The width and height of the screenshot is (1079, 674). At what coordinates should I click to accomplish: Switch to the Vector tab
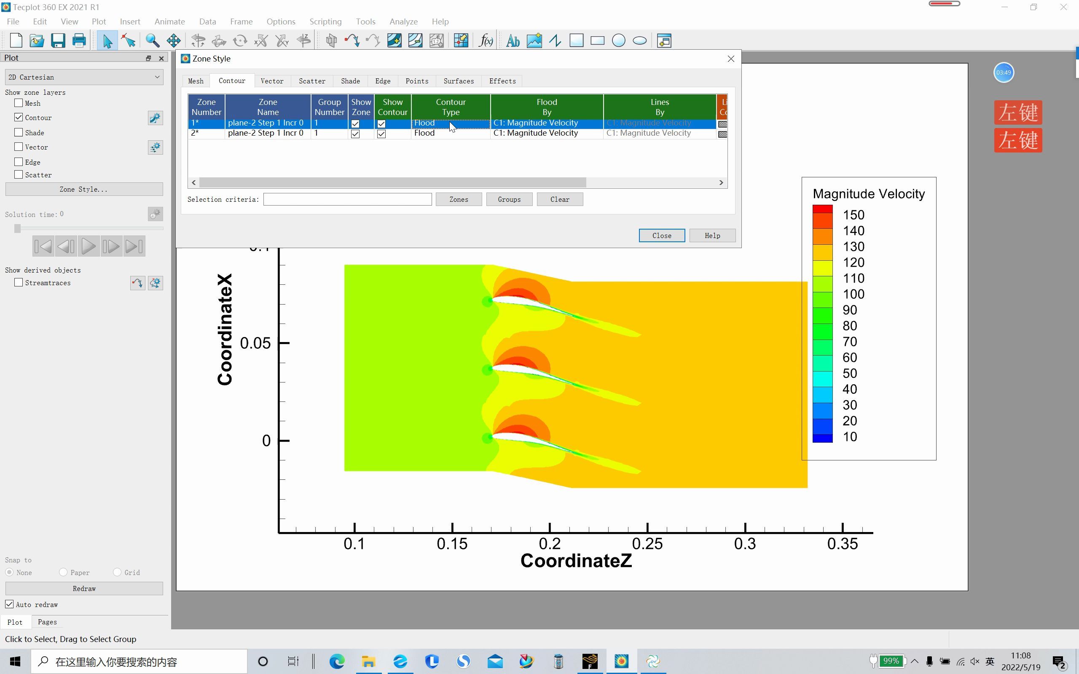[x=271, y=81]
